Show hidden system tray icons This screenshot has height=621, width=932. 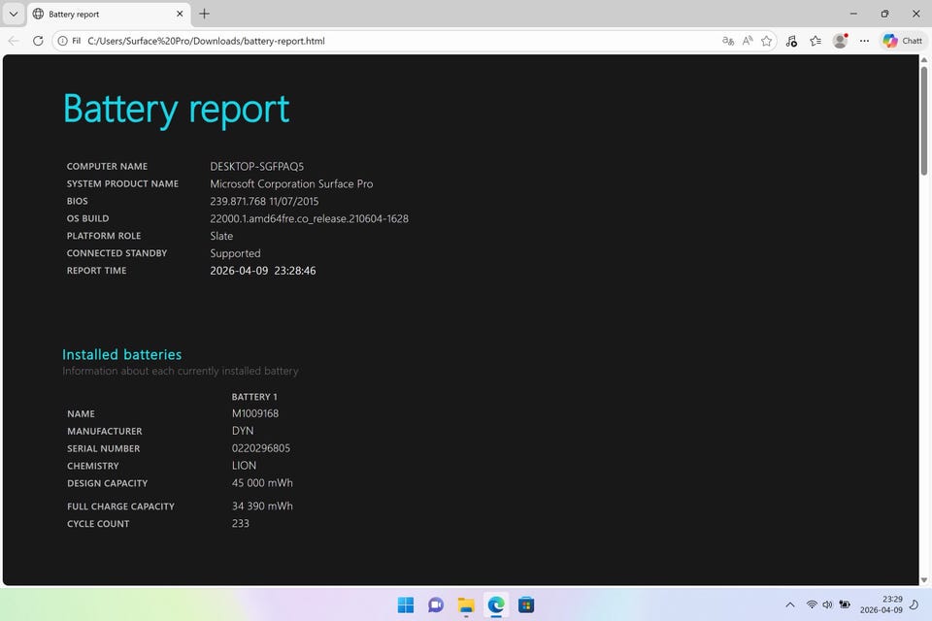coord(789,605)
